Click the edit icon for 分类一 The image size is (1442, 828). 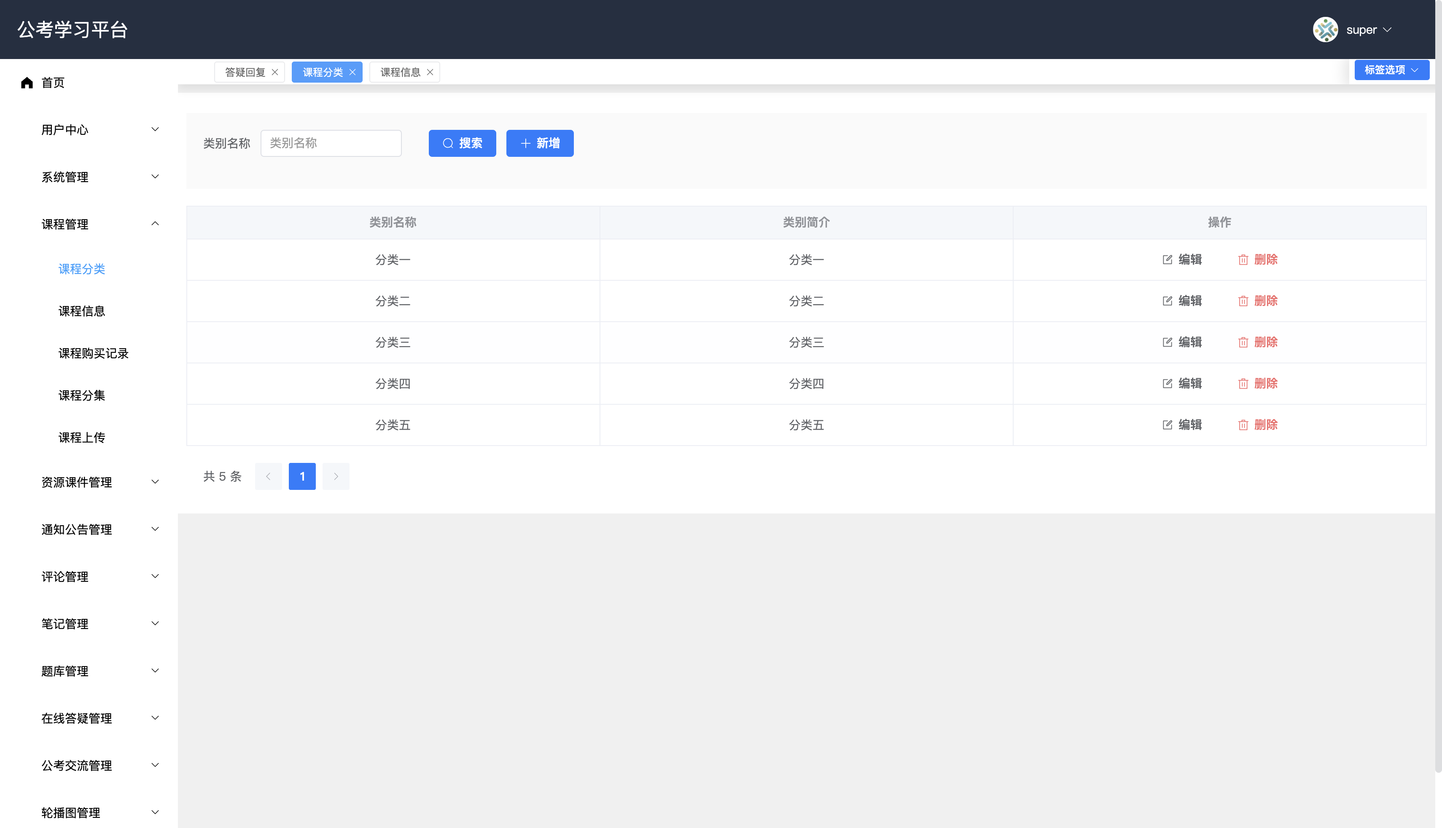tap(1168, 260)
